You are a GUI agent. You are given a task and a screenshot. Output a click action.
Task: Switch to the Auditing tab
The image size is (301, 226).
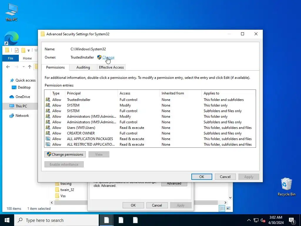point(83,67)
